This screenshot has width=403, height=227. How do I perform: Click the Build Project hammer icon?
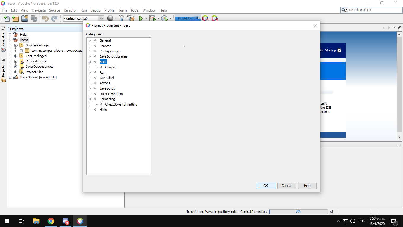click(121, 18)
